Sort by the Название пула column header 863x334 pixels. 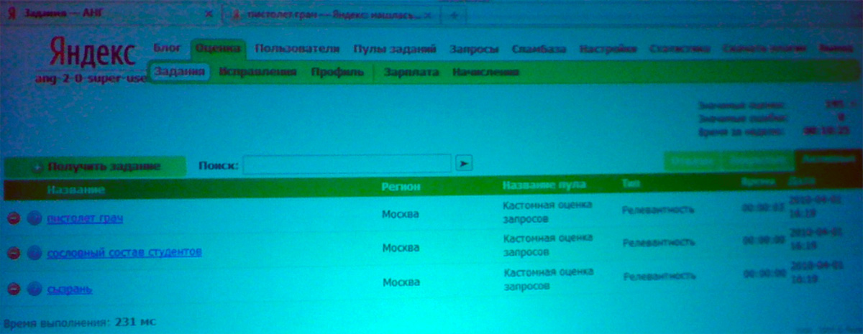click(x=544, y=185)
